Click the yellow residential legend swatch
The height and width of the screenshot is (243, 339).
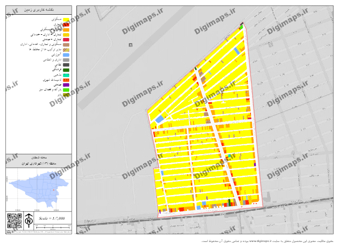(x=66, y=20)
